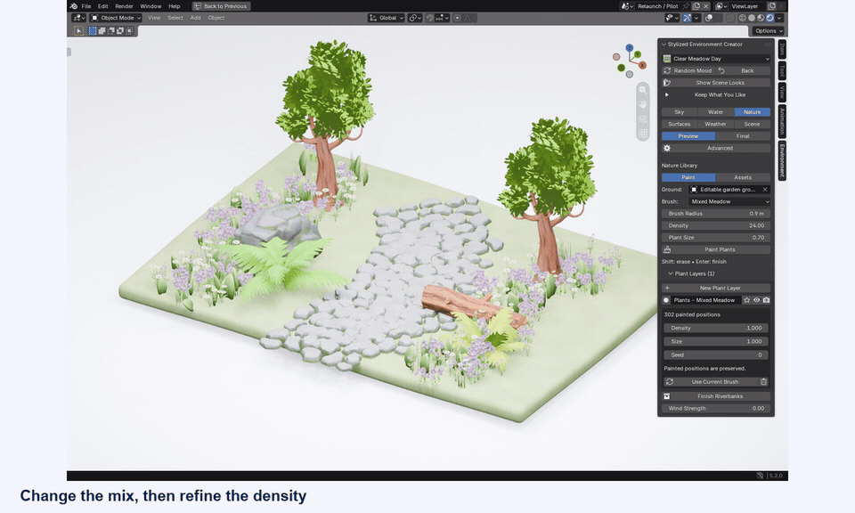Expand Keep What You Like section
The width and height of the screenshot is (855, 513).
tap(666, 95)
